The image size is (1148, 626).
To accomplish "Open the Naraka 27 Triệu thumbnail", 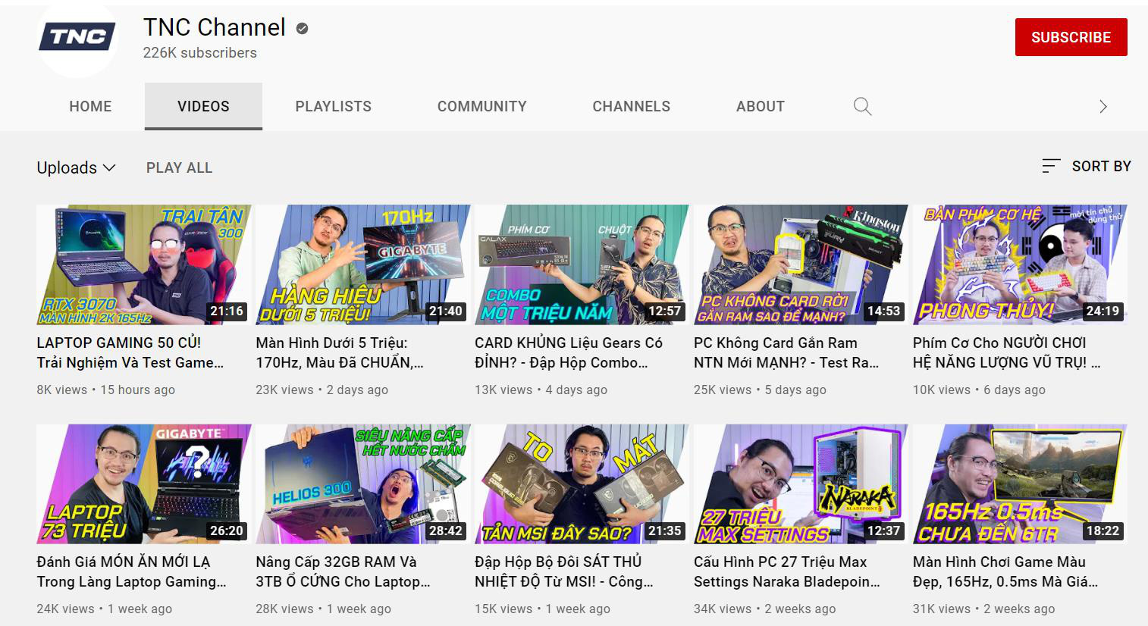I will point(801,484).
